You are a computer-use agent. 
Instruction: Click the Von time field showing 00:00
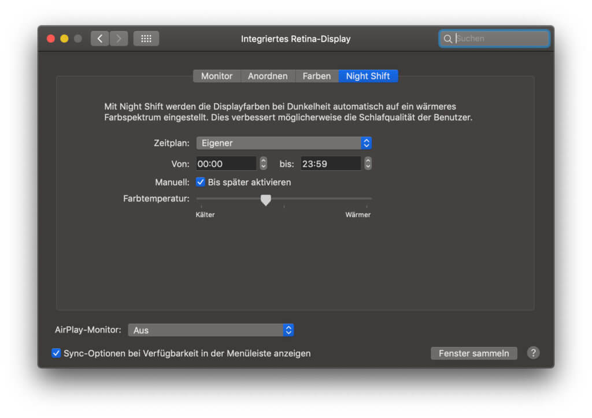pyautogui.click(x=226, y=163)
